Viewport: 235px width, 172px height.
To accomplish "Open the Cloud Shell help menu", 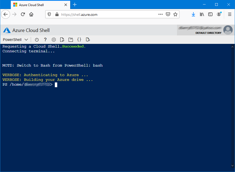I will [45, 39].
